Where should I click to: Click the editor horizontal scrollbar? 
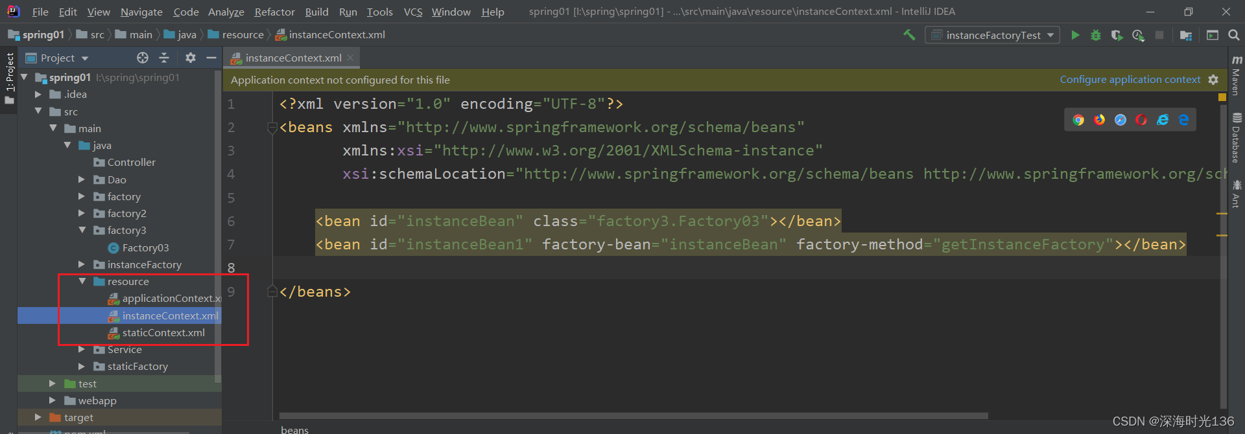pyautogui.click(x=634, y=416)
